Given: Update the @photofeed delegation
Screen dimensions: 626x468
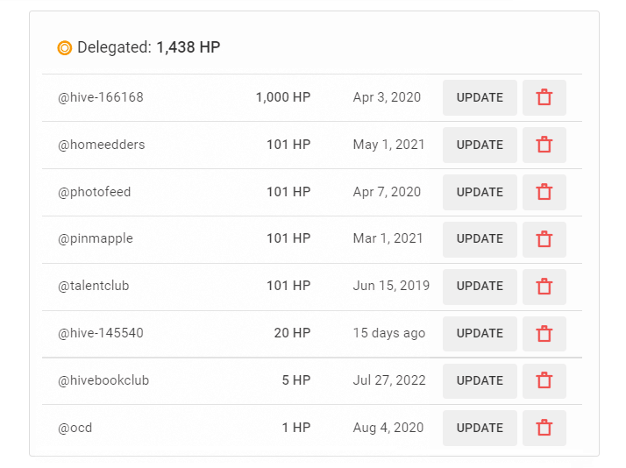Looking at the screenshot, I should point(480,192).
